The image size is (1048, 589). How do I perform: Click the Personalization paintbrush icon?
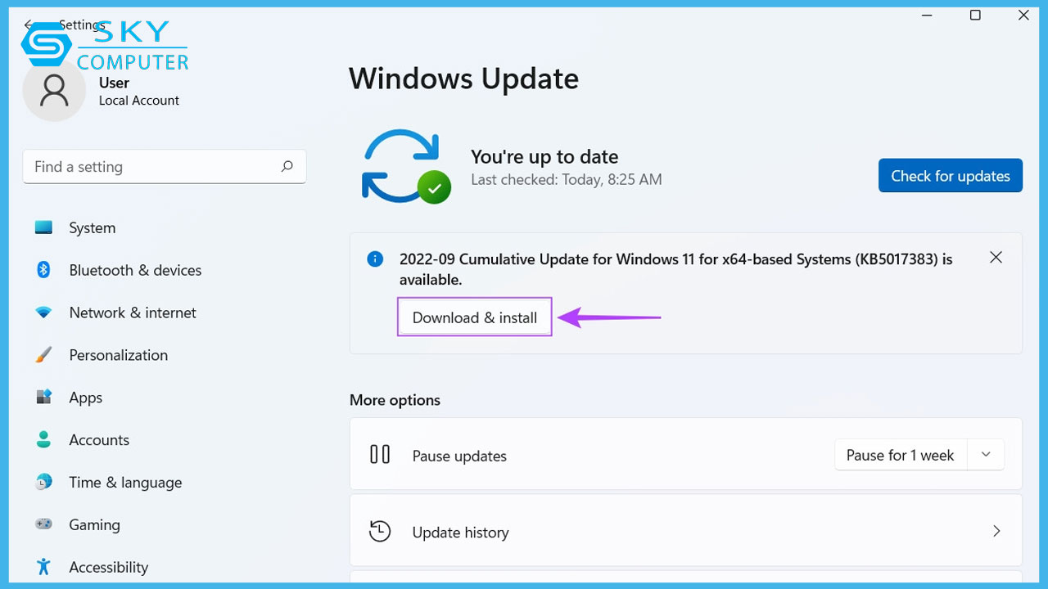[43, 355]
